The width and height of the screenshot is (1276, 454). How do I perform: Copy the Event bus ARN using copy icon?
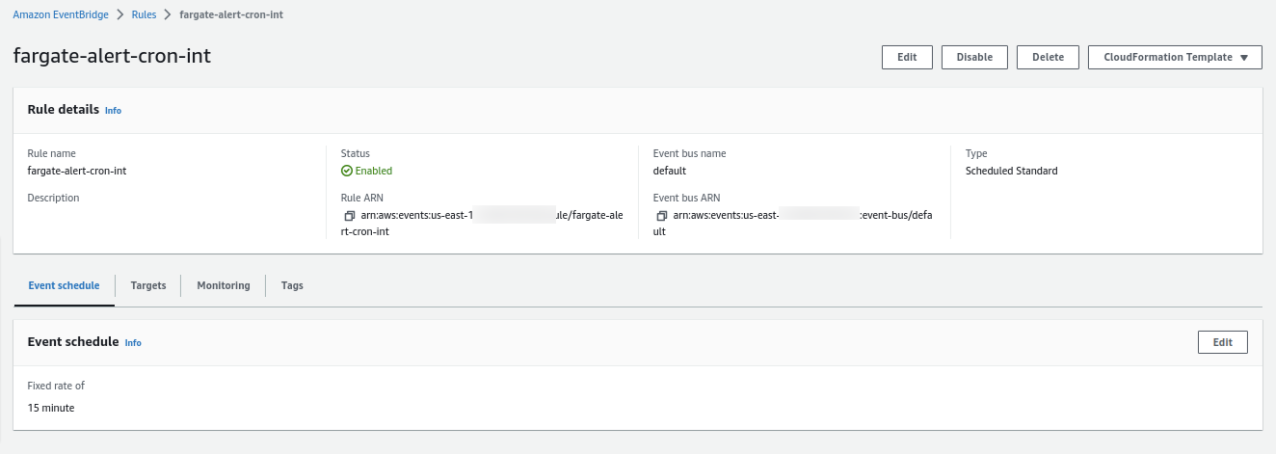662,216
